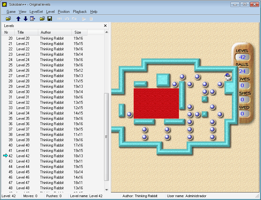Open the Playback menu
Viewport: 261px width, 200px height.
click(x=80, y=12)
